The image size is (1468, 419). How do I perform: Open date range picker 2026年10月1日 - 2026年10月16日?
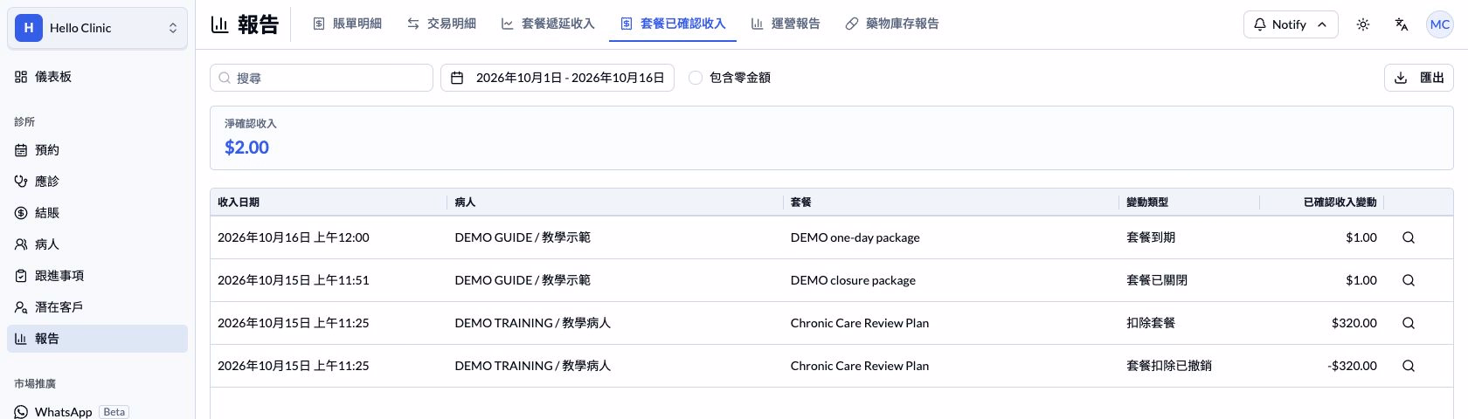pos(557,78)
